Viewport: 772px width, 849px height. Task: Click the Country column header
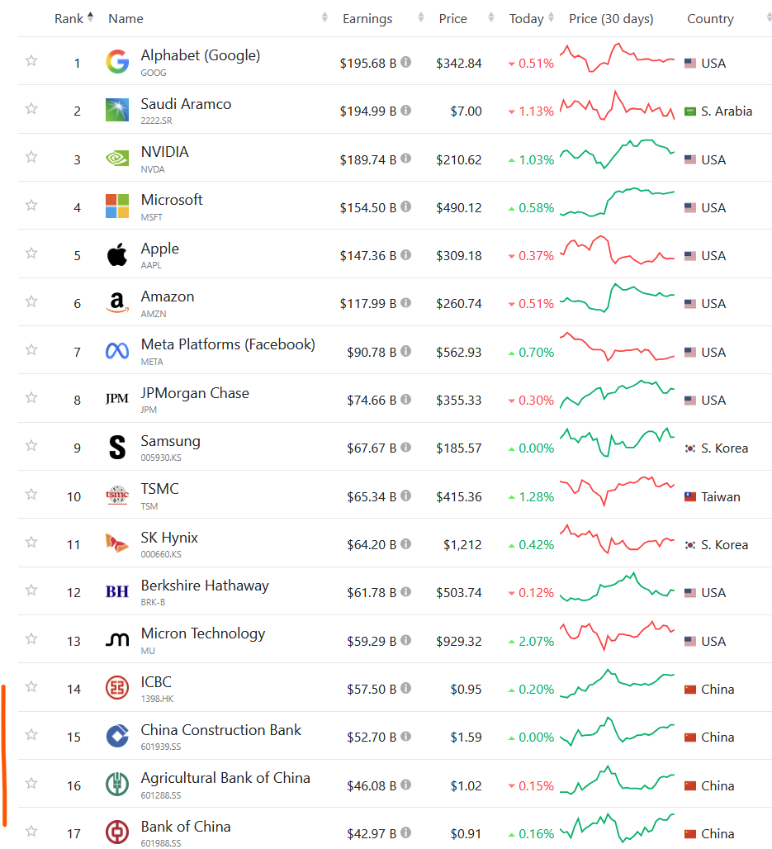pos(710,19)
